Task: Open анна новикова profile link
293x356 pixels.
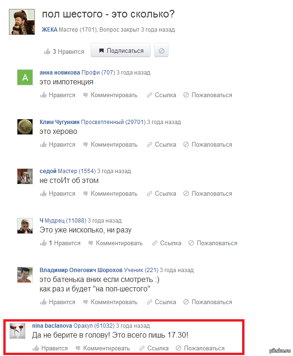Action: (x=60, y=73)
